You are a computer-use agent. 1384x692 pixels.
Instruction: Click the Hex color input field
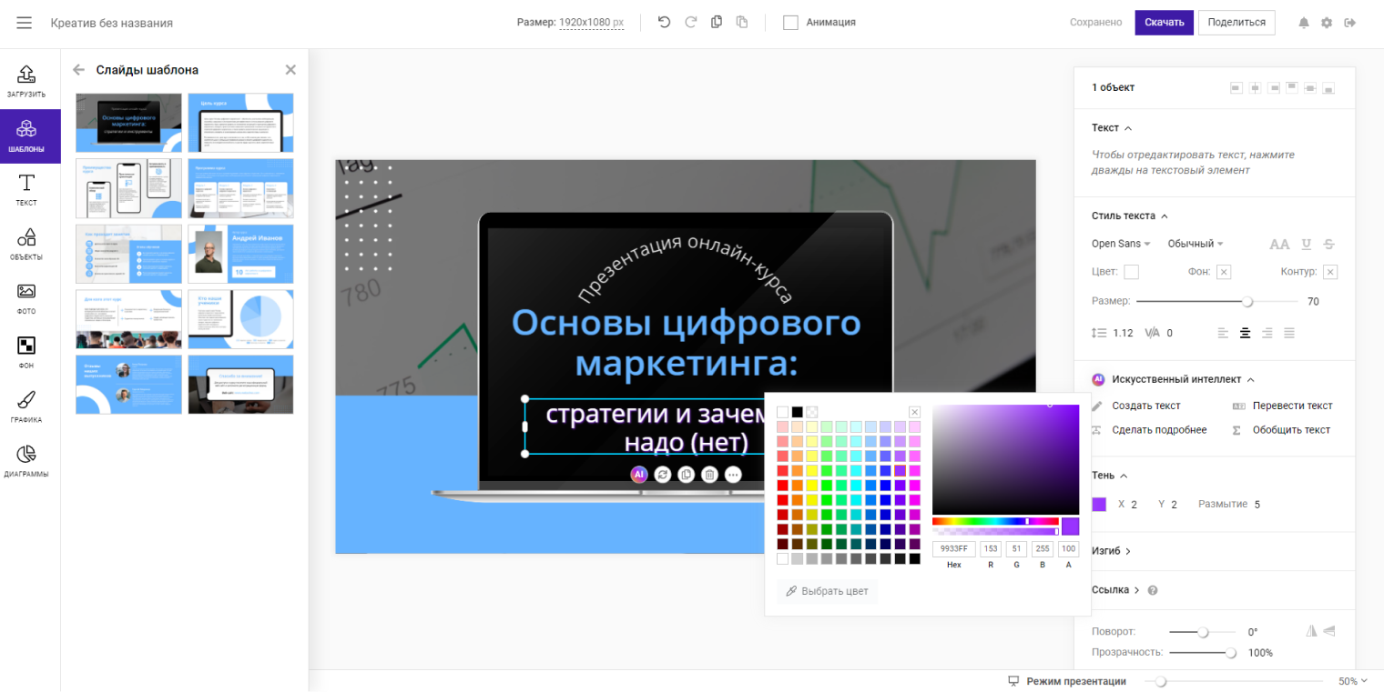pos(953,549)
